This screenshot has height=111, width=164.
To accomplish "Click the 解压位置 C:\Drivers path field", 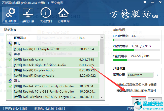I will coord(140,75).
